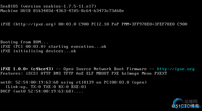Click the 运维网 watermark text
This screenshot has width=202, height=111.
click(191, 101)
